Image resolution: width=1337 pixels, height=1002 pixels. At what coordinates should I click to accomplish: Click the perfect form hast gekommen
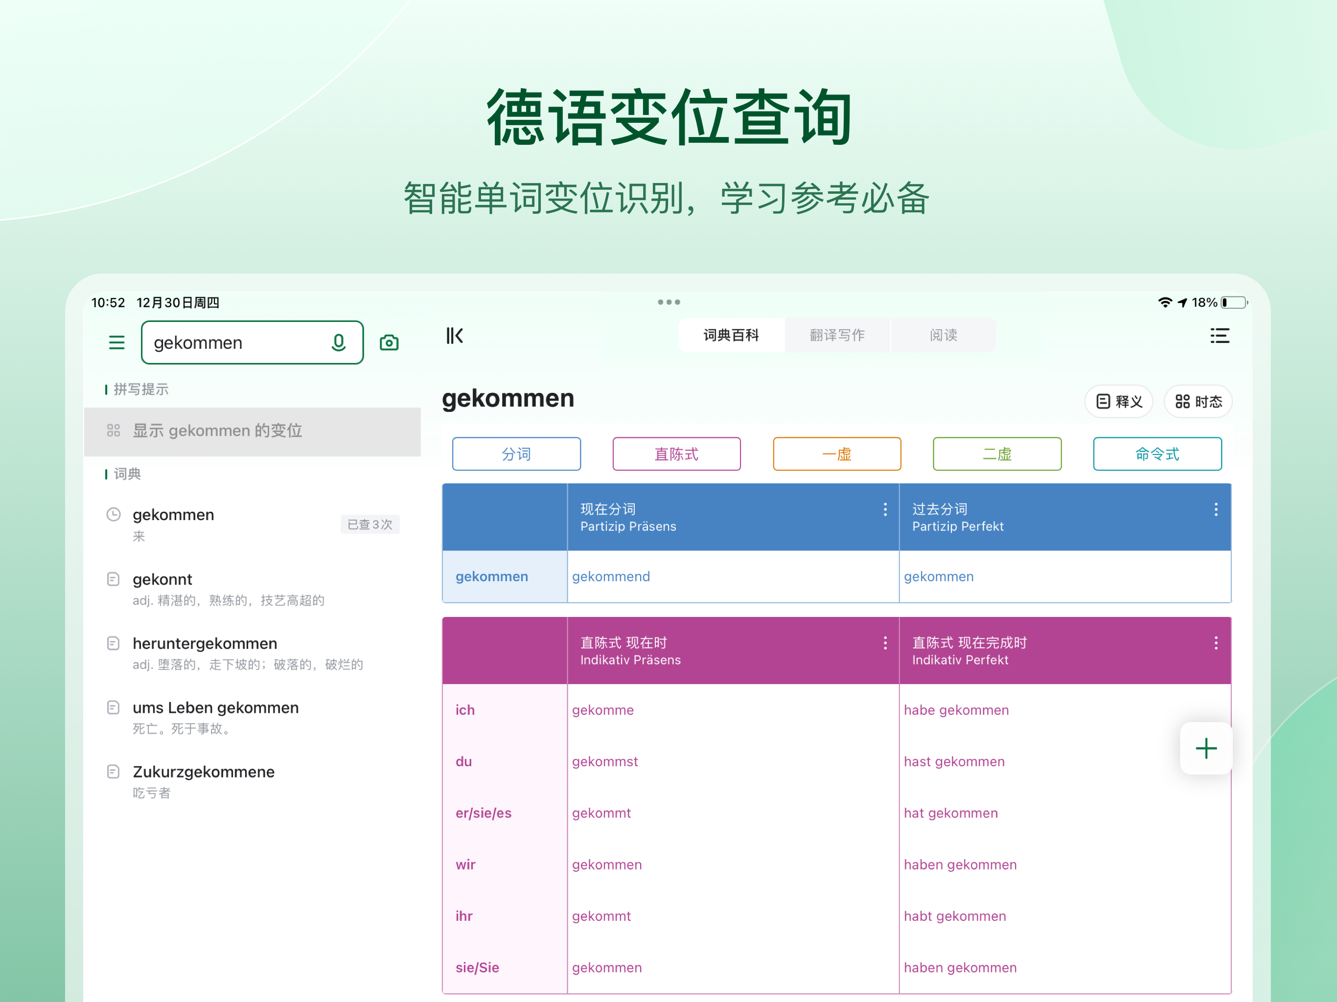(x=954, y=761)
